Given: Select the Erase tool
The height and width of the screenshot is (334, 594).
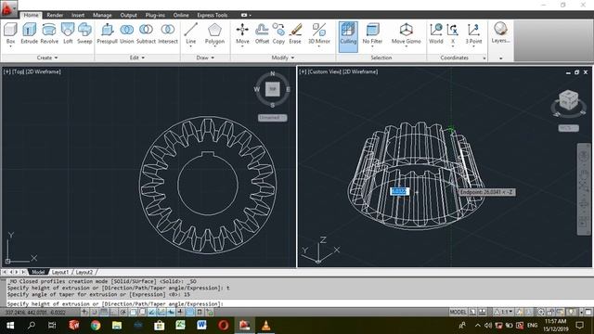Looking at the screenshot, I should point(295,33).
